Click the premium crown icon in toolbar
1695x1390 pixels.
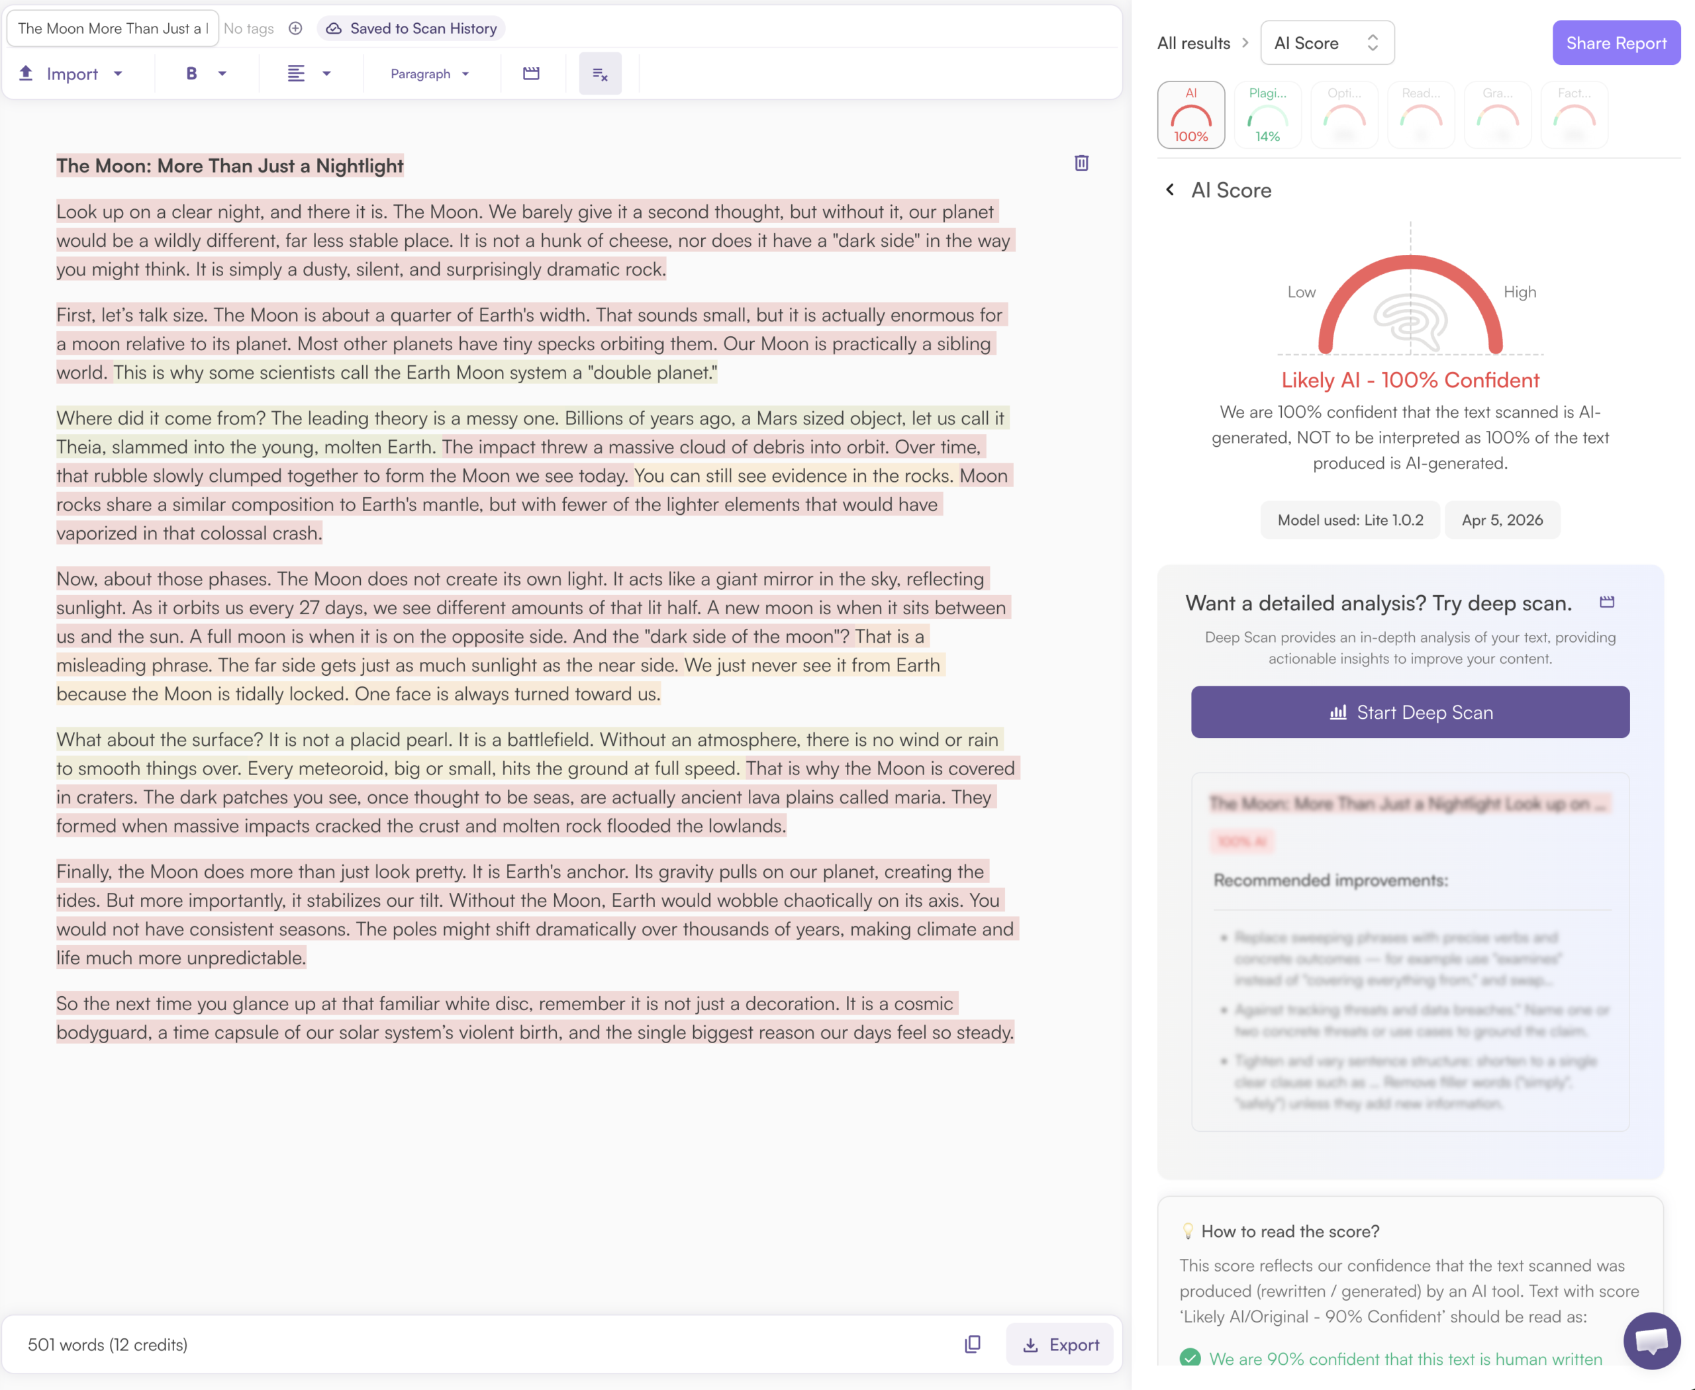[x=531, y=73]
